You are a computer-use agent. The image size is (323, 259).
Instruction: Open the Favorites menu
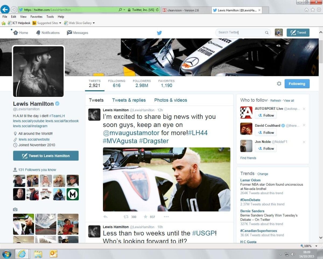[36, 17]
